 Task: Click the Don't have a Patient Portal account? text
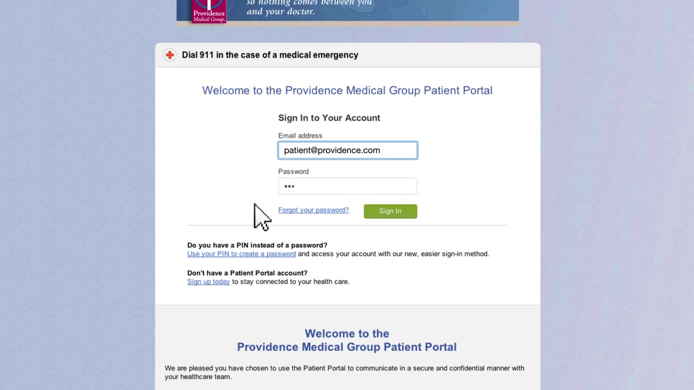coord(247,273)
